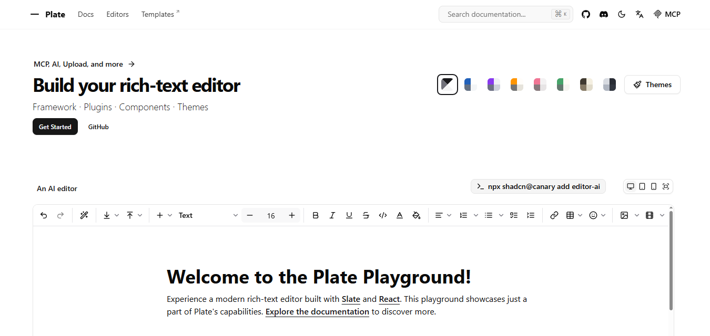Apply bold formatting
This screenshot has height=336, width=710.
316,215
